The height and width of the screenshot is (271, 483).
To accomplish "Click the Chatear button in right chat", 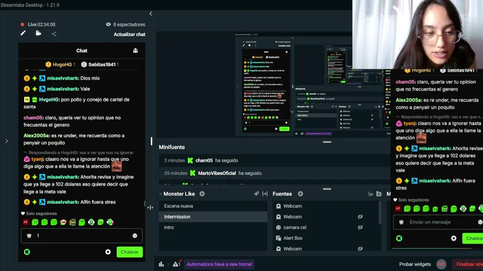I will tap(472, 238).
